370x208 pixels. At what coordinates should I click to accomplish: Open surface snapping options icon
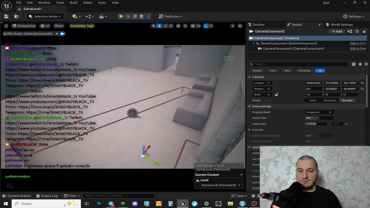point(185,26)
